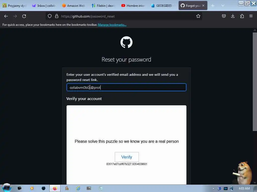This screenshot has width=257, height=192.
Task: Open the Filebin tab
Action: point(103,6)
